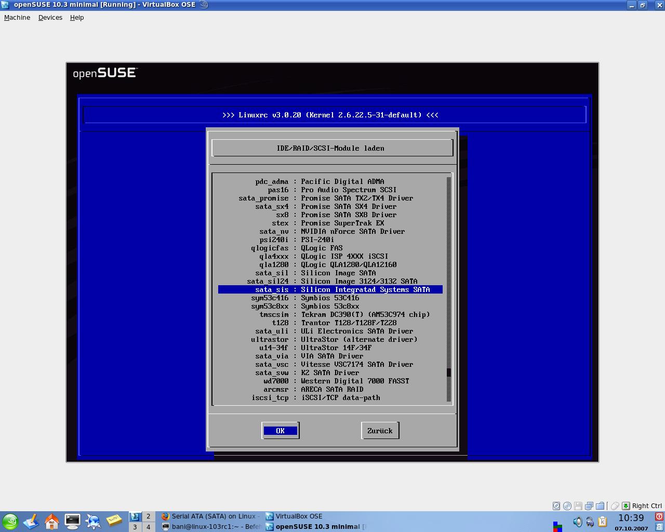
Task: Switch to bani@linux-103rc1 terminal taskbar entry
Action: [210, 526]
